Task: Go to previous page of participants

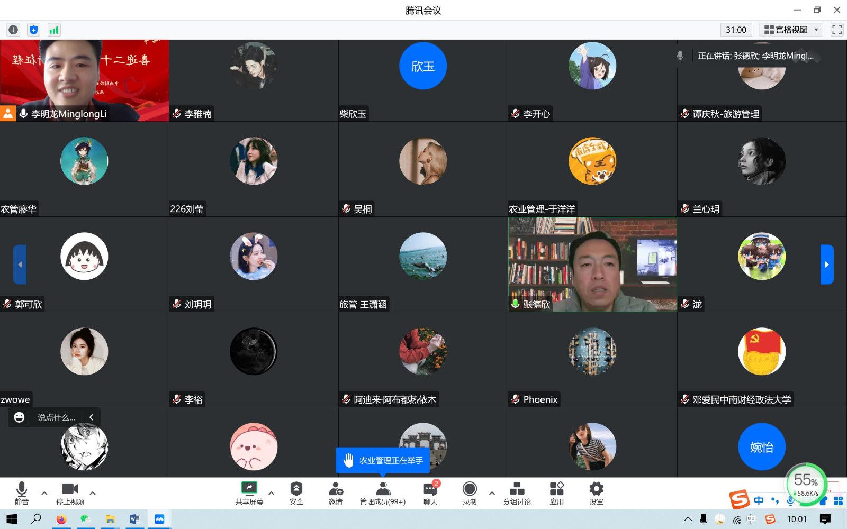Action: point(20,264)
